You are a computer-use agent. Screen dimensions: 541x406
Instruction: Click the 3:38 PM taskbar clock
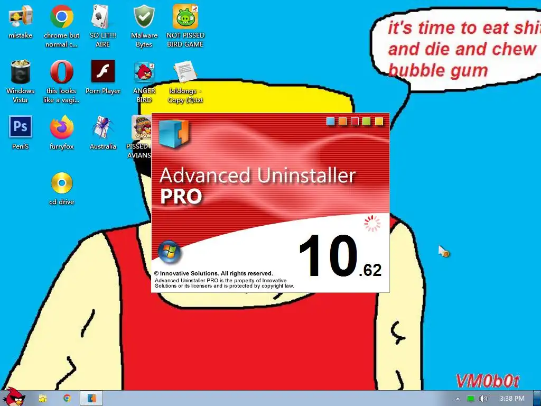[x=512, y=399]
